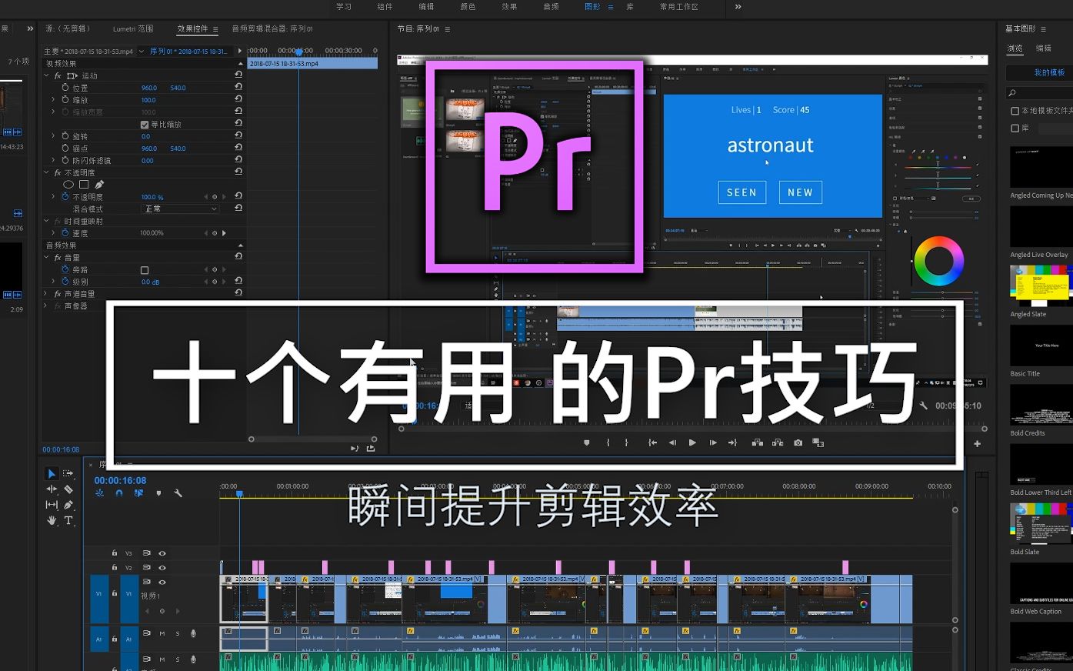The width and height of the screenshot is (1073, 671).
Task: Check the Library checkbox in graphics panel
Action: click(x=1015, y=128)
